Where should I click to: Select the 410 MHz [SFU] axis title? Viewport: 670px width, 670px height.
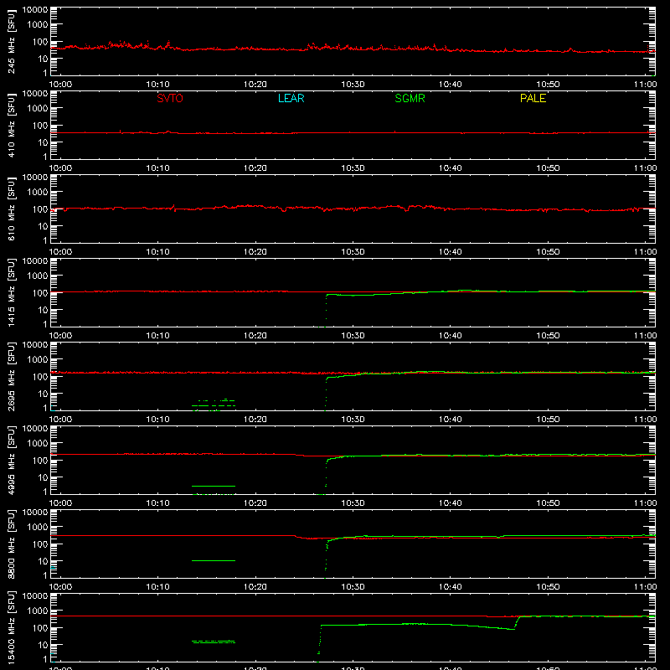(12, 125)
